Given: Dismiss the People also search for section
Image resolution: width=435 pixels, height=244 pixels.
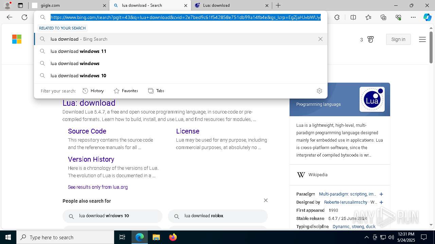Looking at the screenshot, I should [x=266, y=200].
